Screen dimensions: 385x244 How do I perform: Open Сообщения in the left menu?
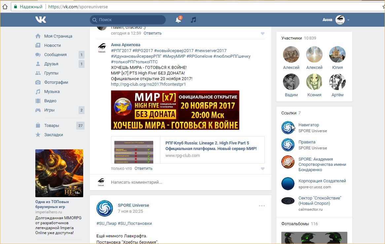[55, 55]
